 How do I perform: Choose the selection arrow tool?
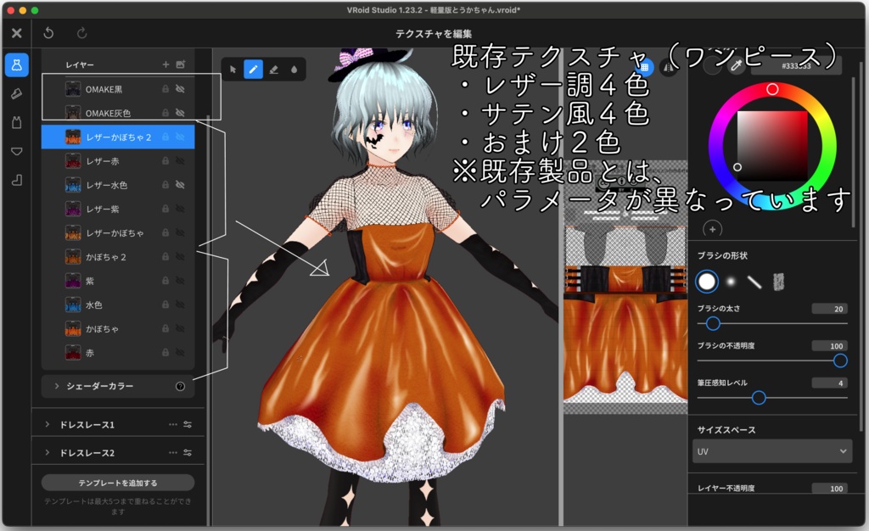tap(233, 70)
